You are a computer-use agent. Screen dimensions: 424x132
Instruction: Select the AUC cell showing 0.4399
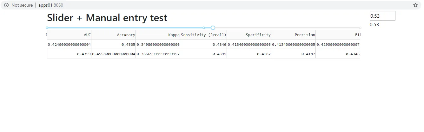69,54
